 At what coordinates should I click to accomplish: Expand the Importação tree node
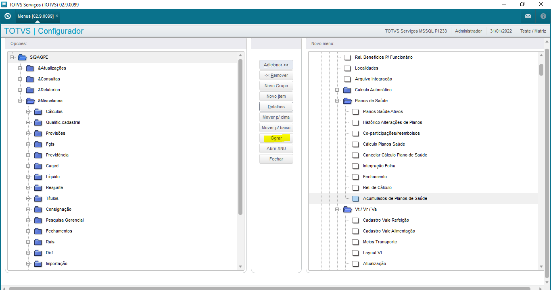[x=28, y=263]
